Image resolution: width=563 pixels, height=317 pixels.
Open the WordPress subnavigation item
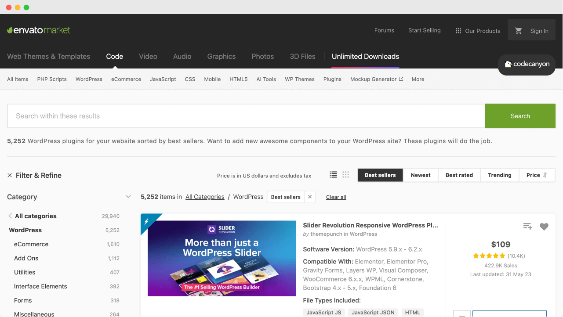click(89, 79)
